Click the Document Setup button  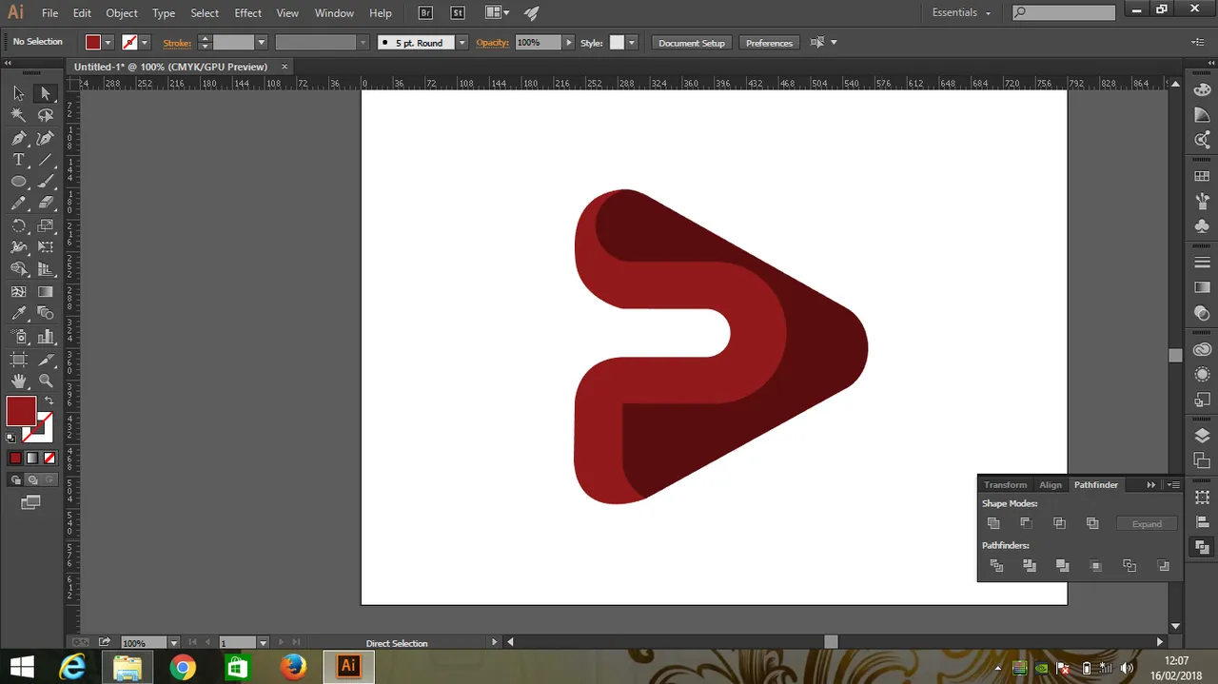(692, 43)
